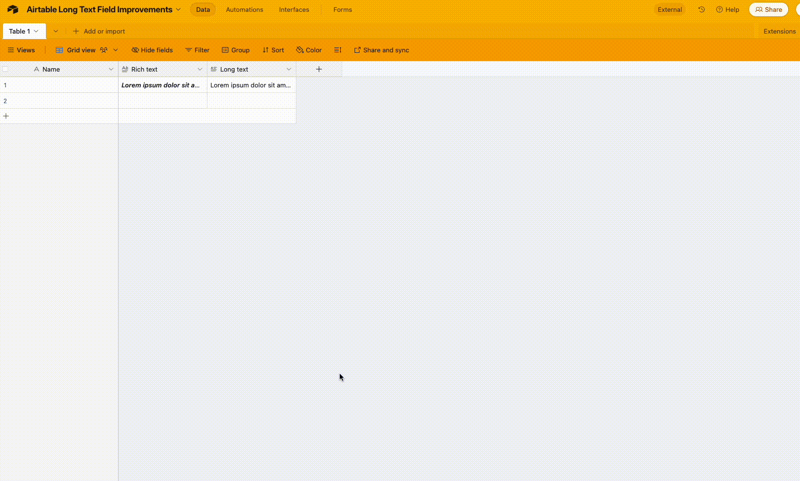Screen dimensions: 800x481
Task: Open the Automations tab
Action: tap(244, 9)
